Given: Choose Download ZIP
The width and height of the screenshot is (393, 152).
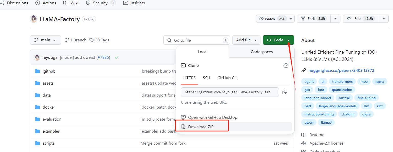Looking at the screenshot, I should 235,127.
